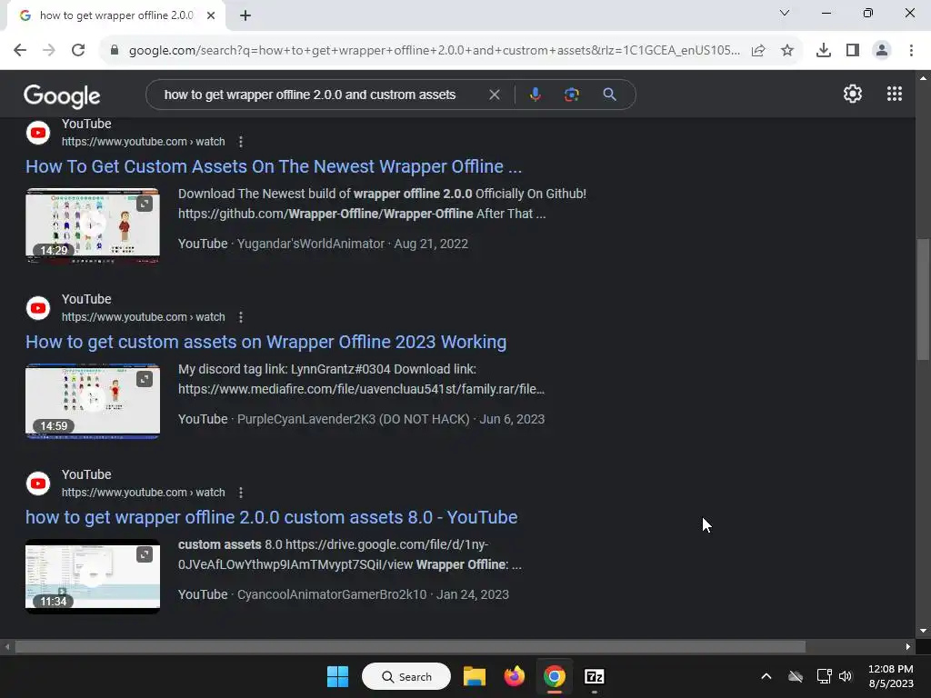Screen dimensions: 931x698
Task: Close the current browser tab
Action: point(211,15)
